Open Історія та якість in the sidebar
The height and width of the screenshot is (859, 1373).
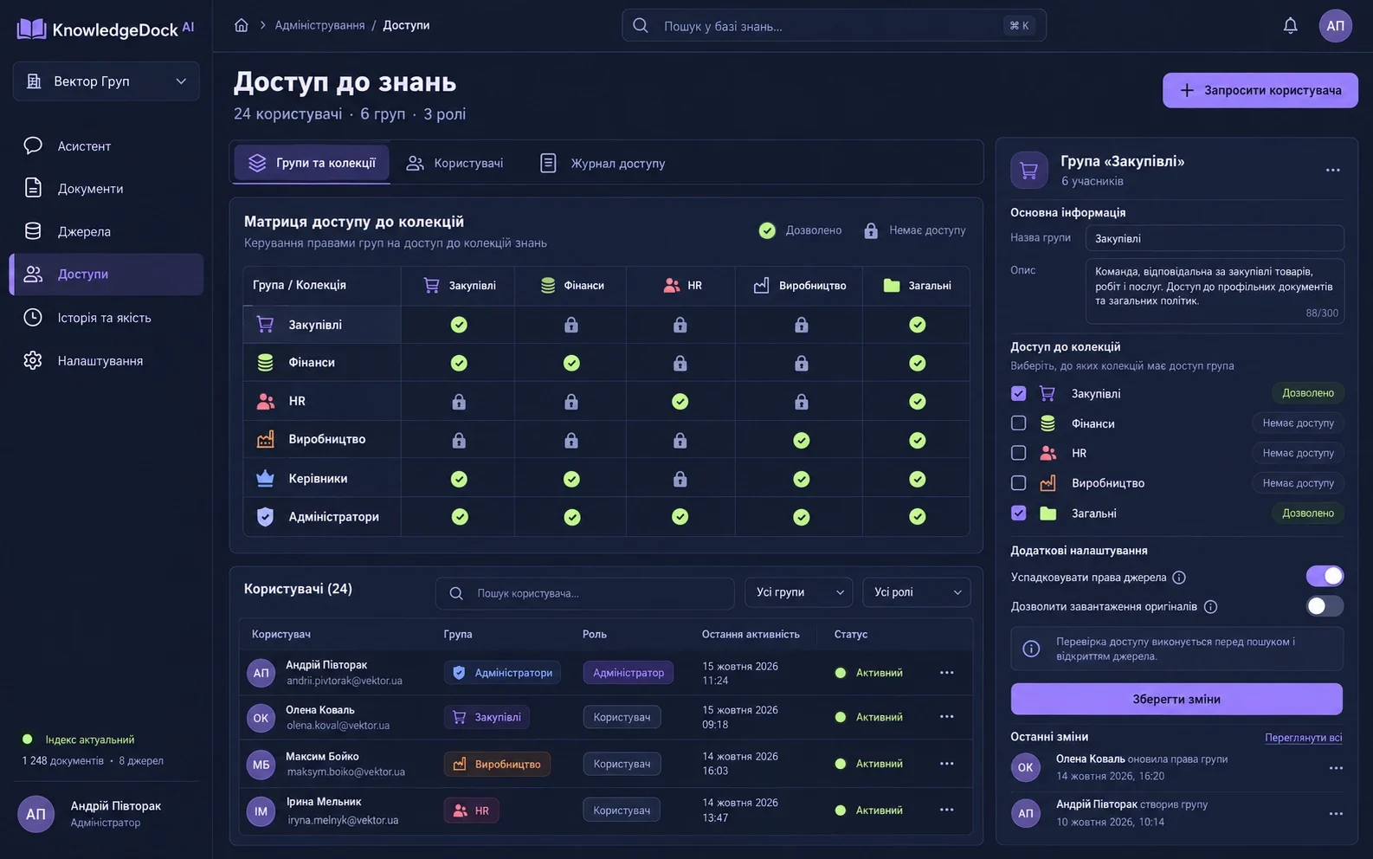106,318
